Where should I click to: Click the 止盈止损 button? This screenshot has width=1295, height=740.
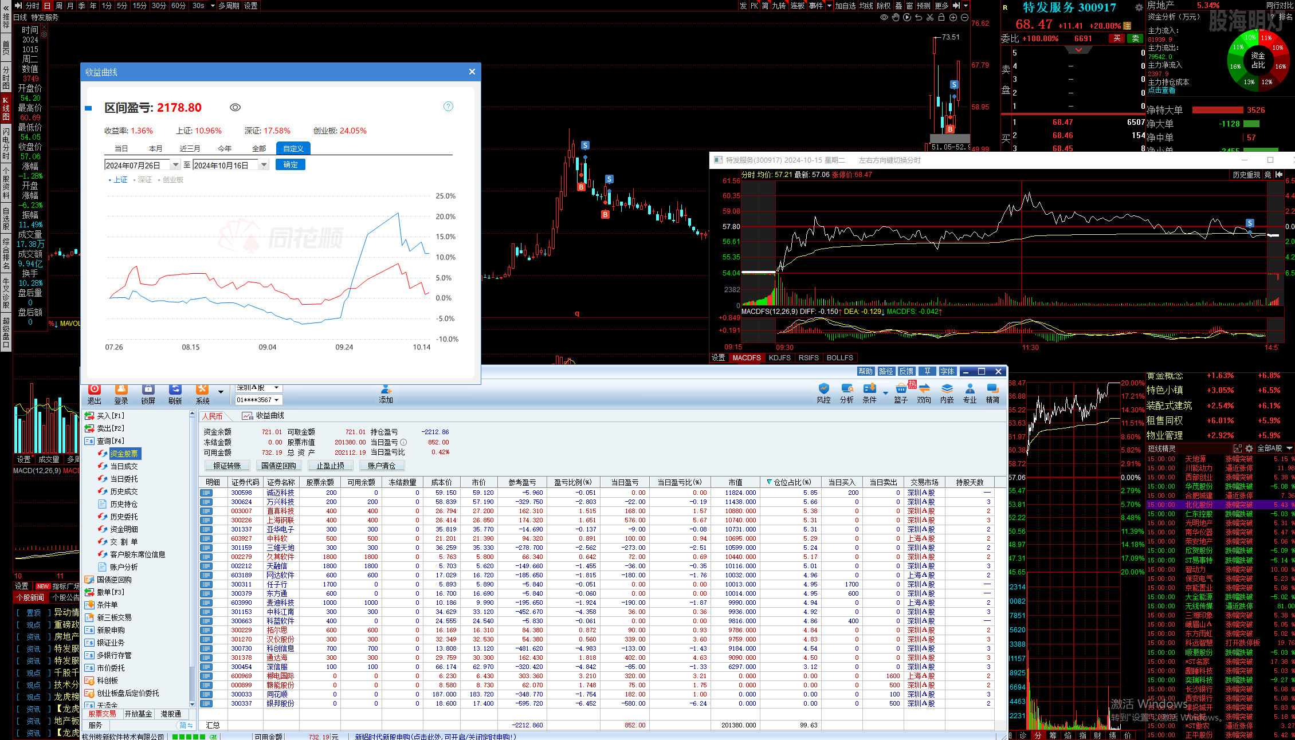point(330,466)
